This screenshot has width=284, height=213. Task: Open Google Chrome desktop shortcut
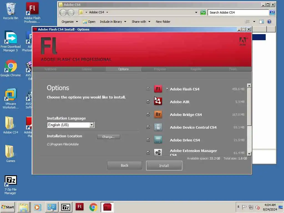pos(11,68)
